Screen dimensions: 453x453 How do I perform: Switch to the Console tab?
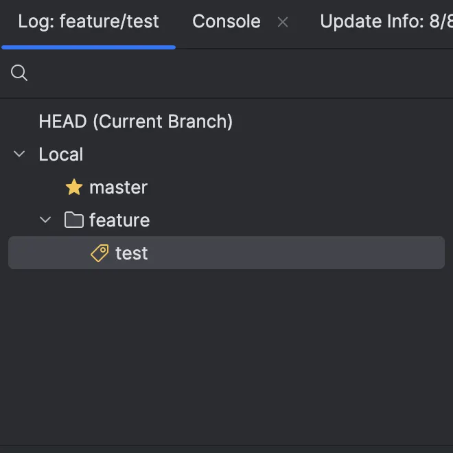(226, 22)
